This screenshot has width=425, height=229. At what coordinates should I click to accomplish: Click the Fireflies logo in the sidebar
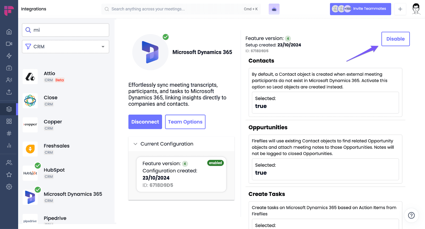tap(9, 11)
